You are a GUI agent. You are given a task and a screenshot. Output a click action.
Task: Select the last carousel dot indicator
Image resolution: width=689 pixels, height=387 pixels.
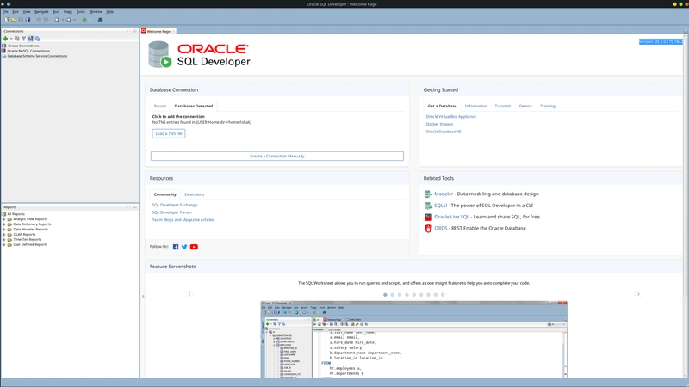point(443,295)
